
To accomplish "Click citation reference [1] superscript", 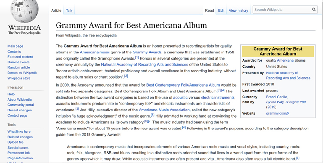I will (137, 58).
